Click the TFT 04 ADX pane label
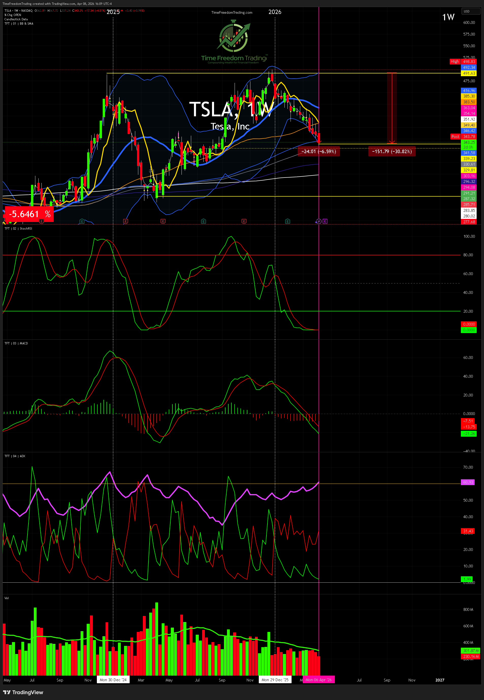The image size is (484, 700). tap(15, 456)
